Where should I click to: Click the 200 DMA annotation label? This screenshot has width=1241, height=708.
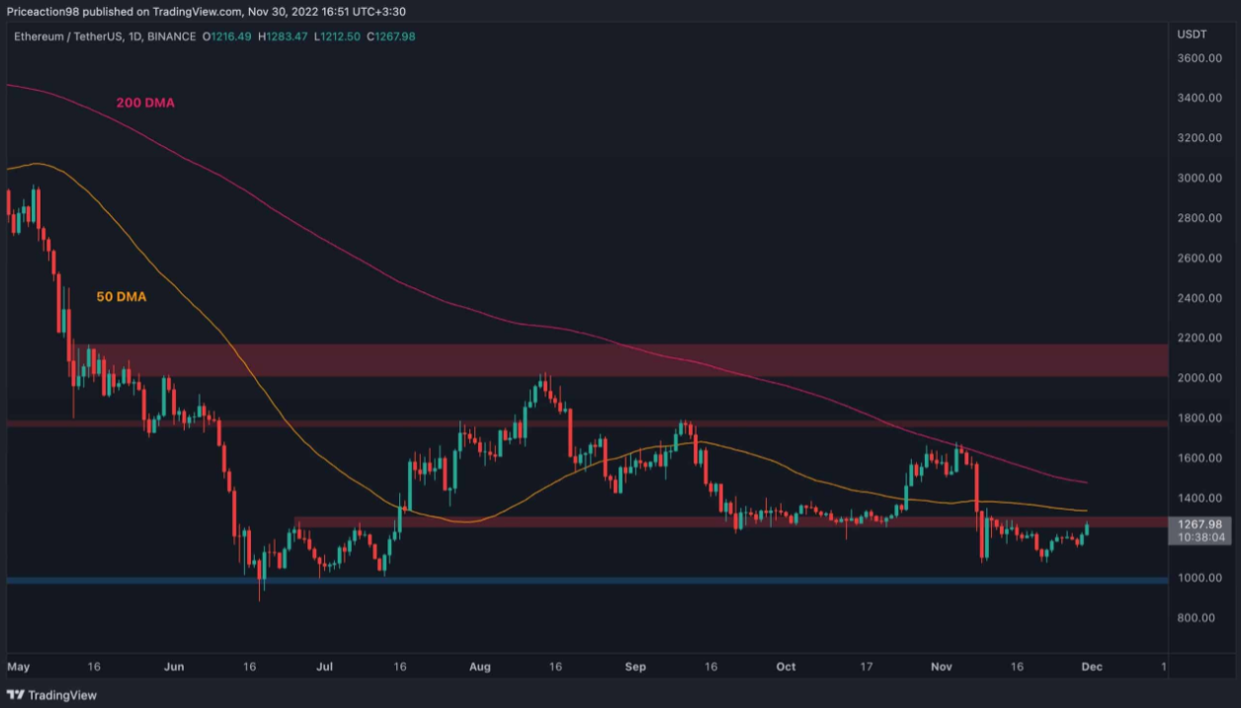pos(147,103)
